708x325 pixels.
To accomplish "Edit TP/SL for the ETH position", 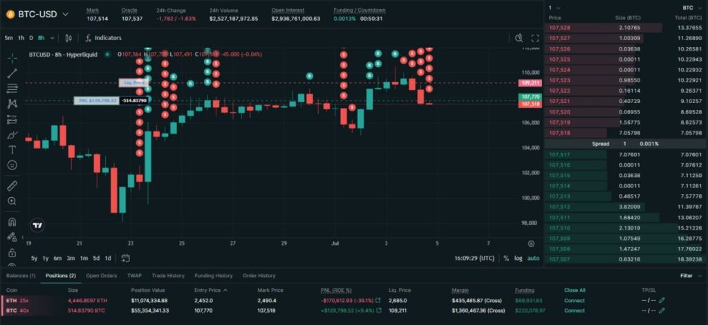I will tap(662, 300).
